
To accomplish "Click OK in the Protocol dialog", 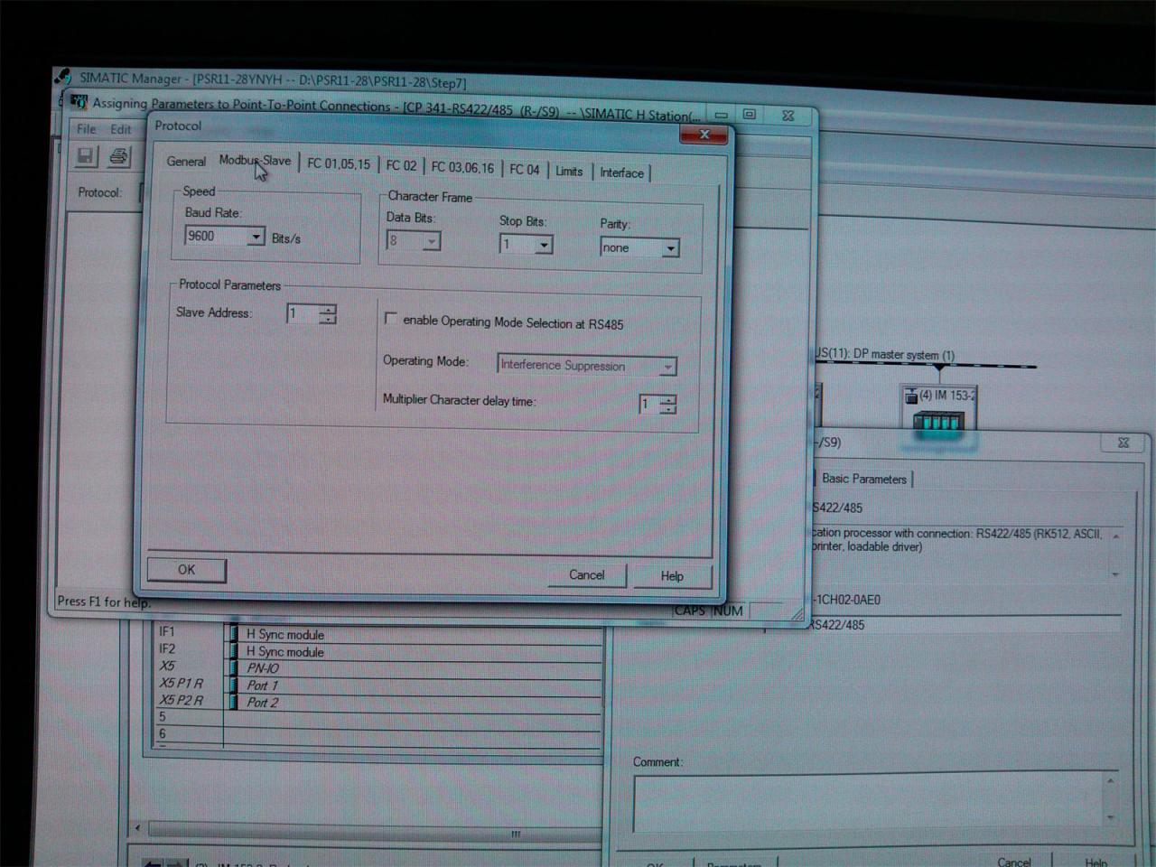I will 186,569.
